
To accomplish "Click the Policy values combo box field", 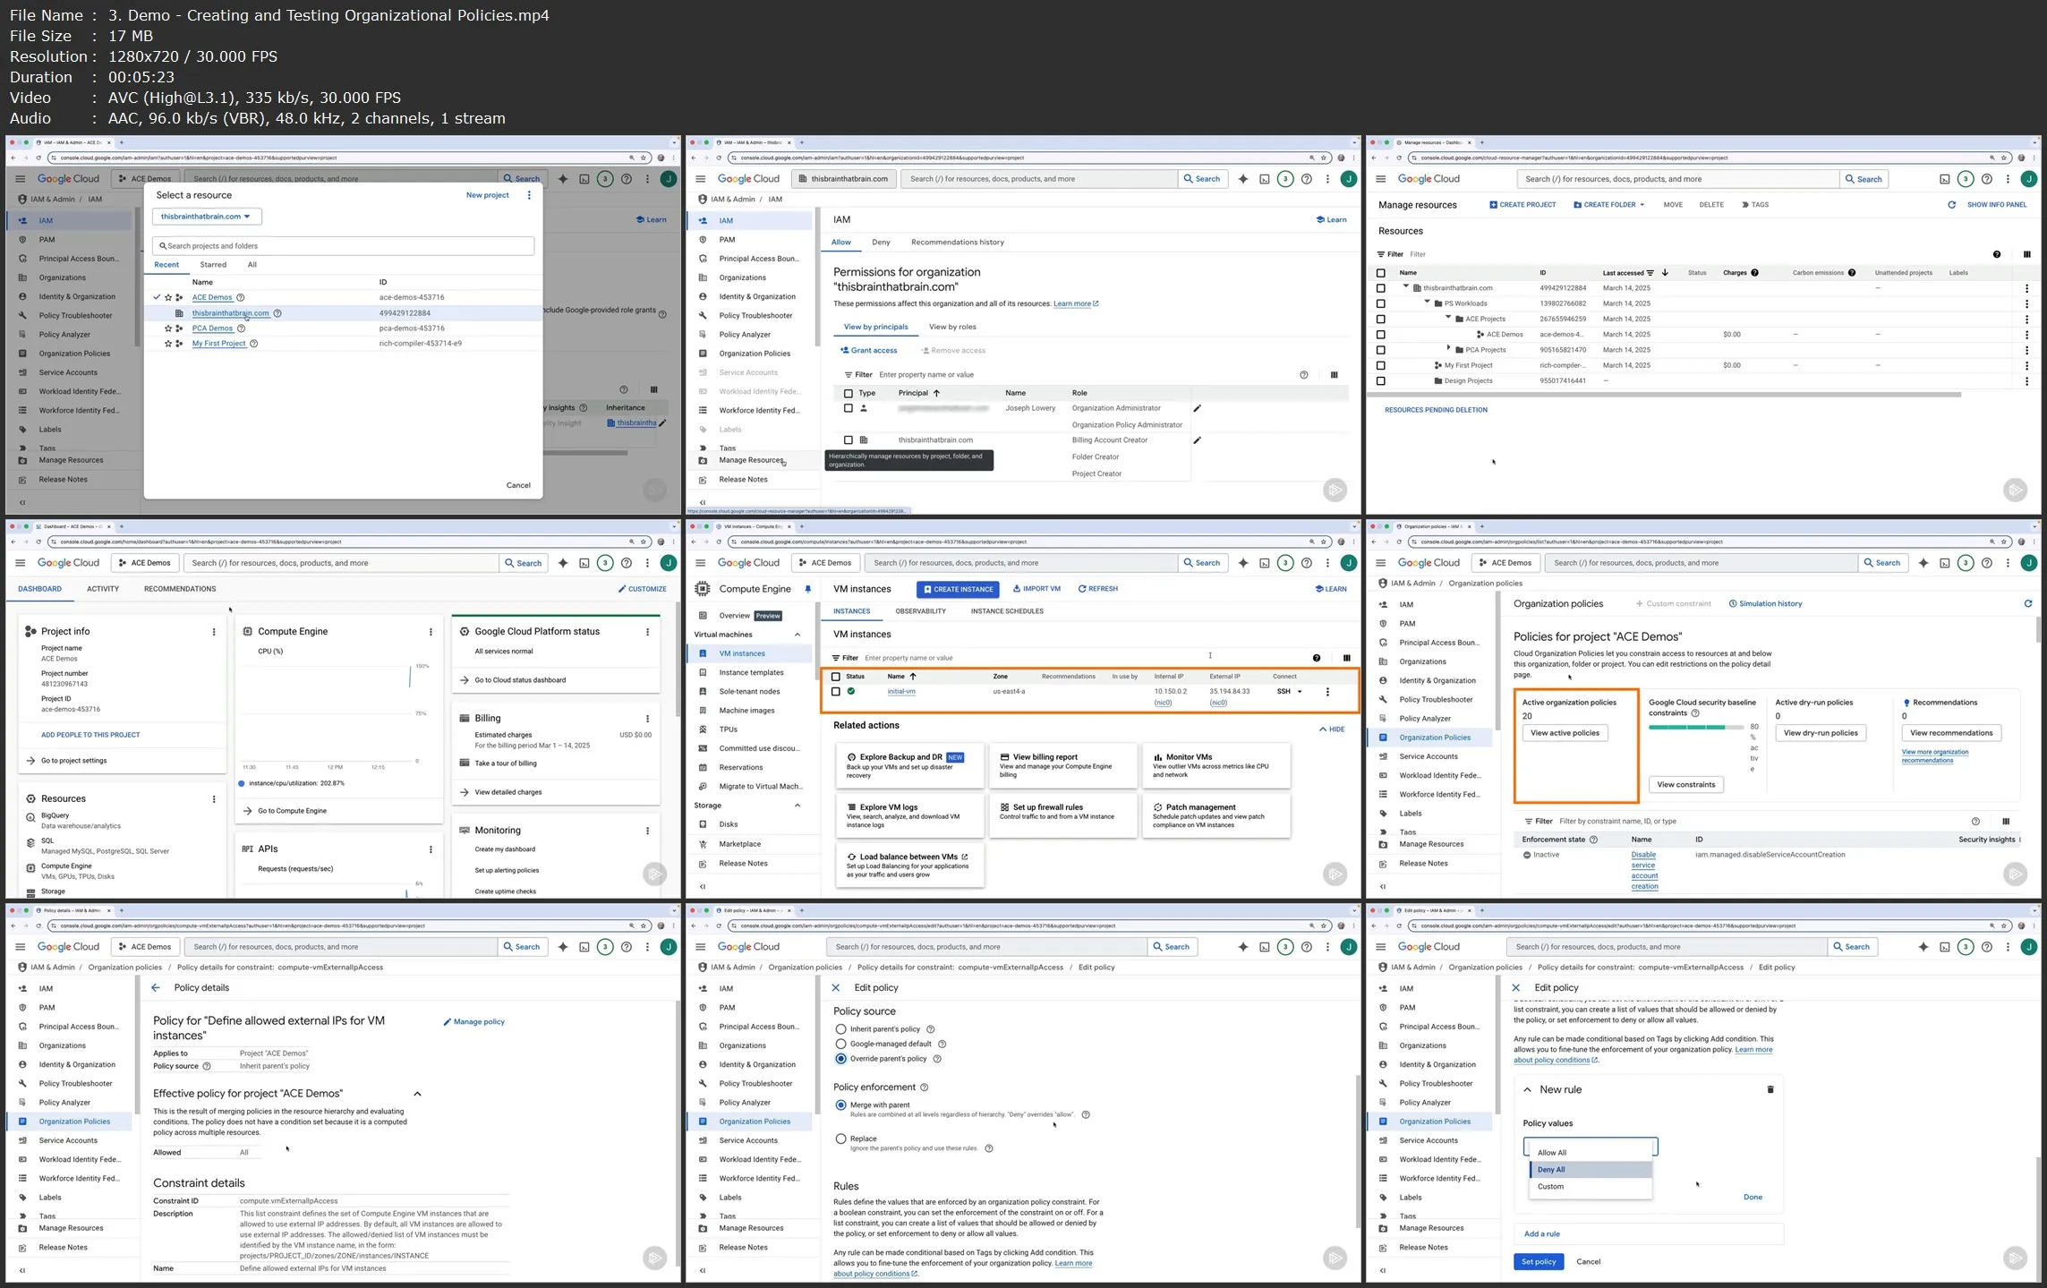I will click(x=1591, y=1146).
